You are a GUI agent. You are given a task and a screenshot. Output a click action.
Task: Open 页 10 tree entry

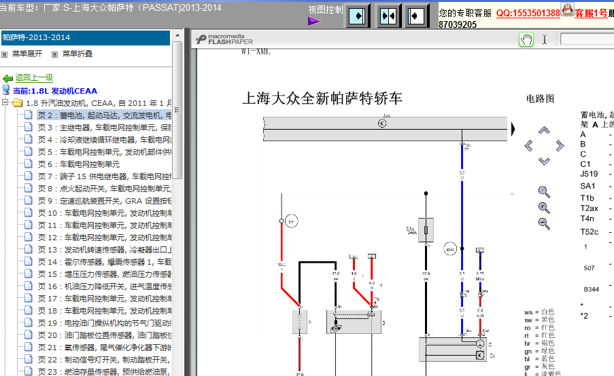pyautogui.click(x=104, y=213)
